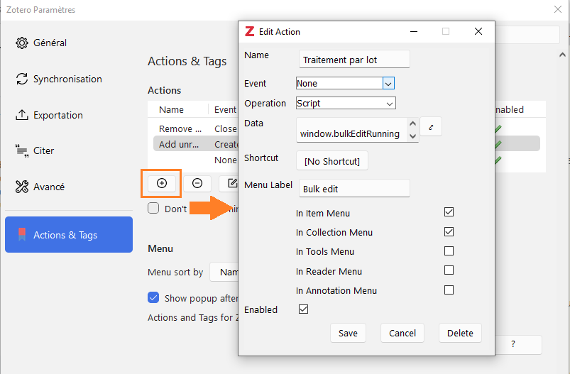Click the Event column header
Image resolution: width=570 pixels, height=374 pixels.
[226, 109]
